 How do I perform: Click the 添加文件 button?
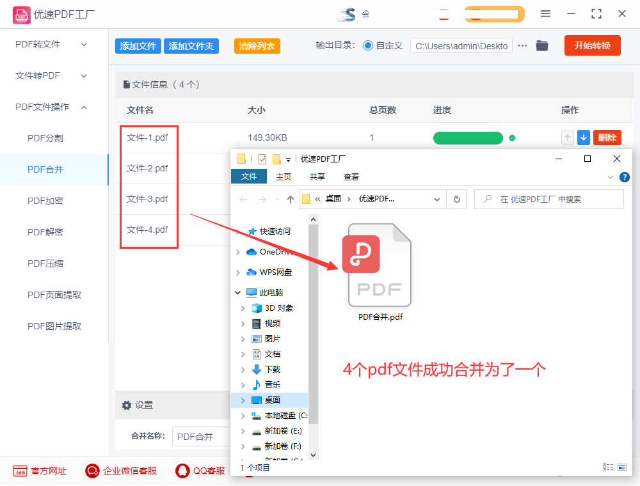(138, 46)
